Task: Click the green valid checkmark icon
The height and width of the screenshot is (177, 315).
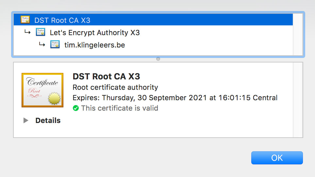Action: [76, 108]
